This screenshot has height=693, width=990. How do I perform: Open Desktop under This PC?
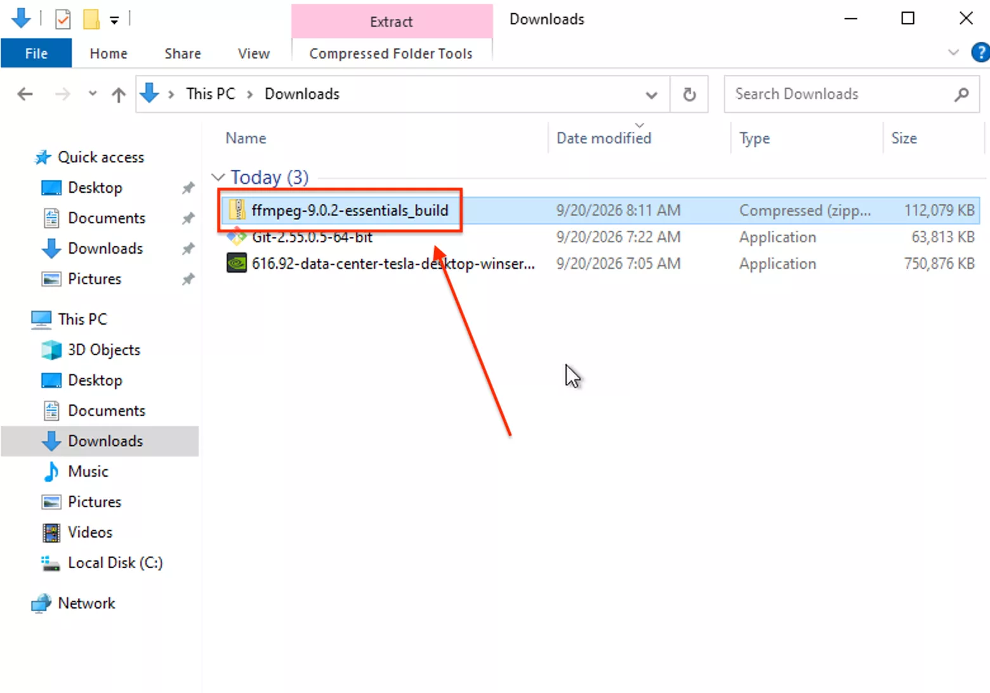[x=95, y=380]
